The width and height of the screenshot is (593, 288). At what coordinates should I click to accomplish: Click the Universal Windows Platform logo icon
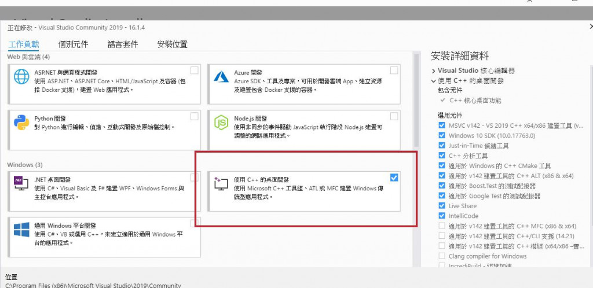21,230
